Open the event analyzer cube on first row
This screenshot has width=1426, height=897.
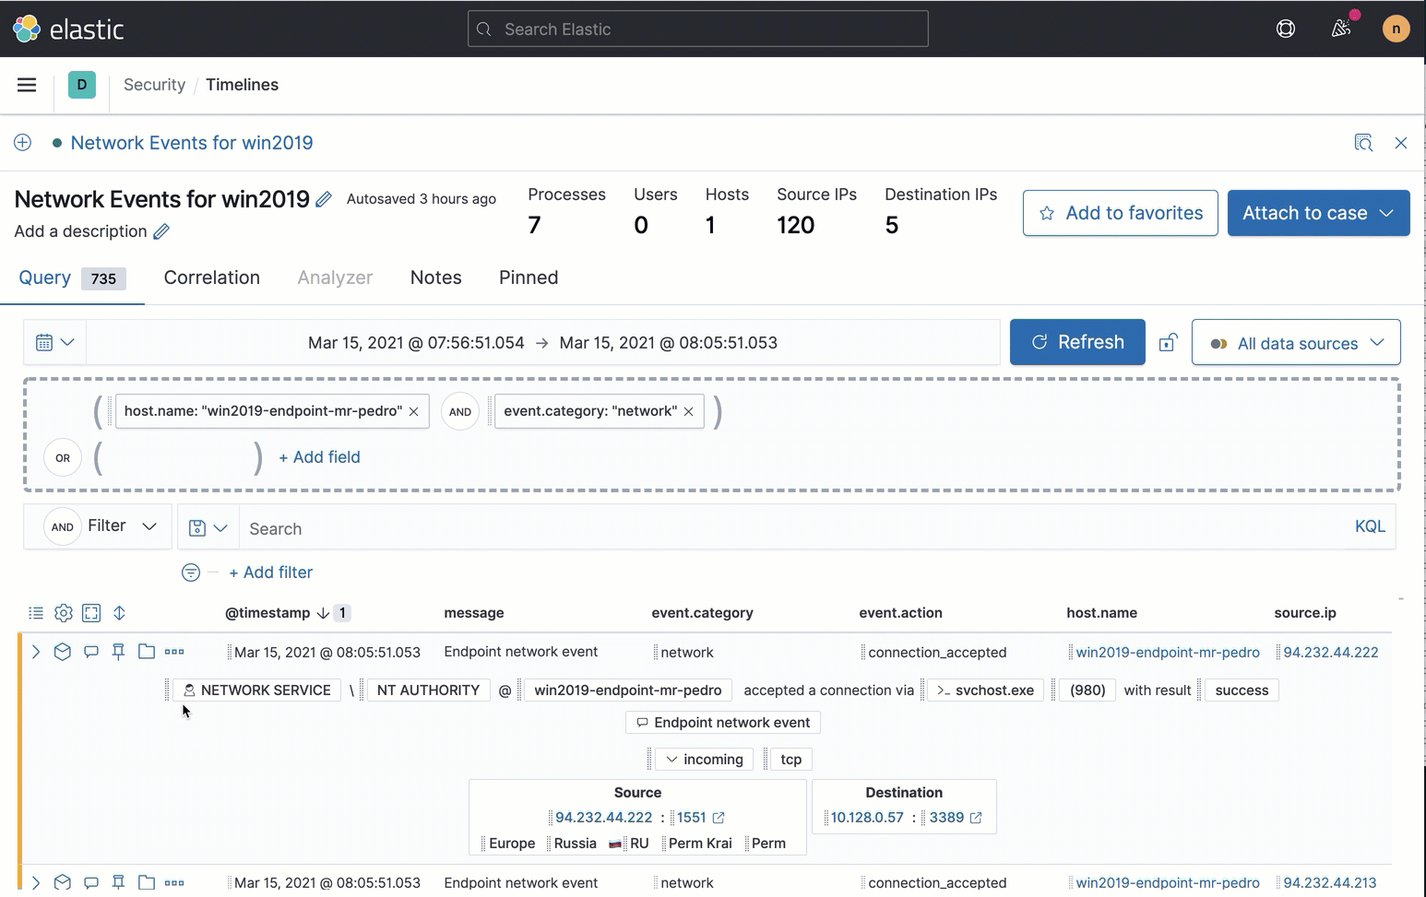pos(62,651)
